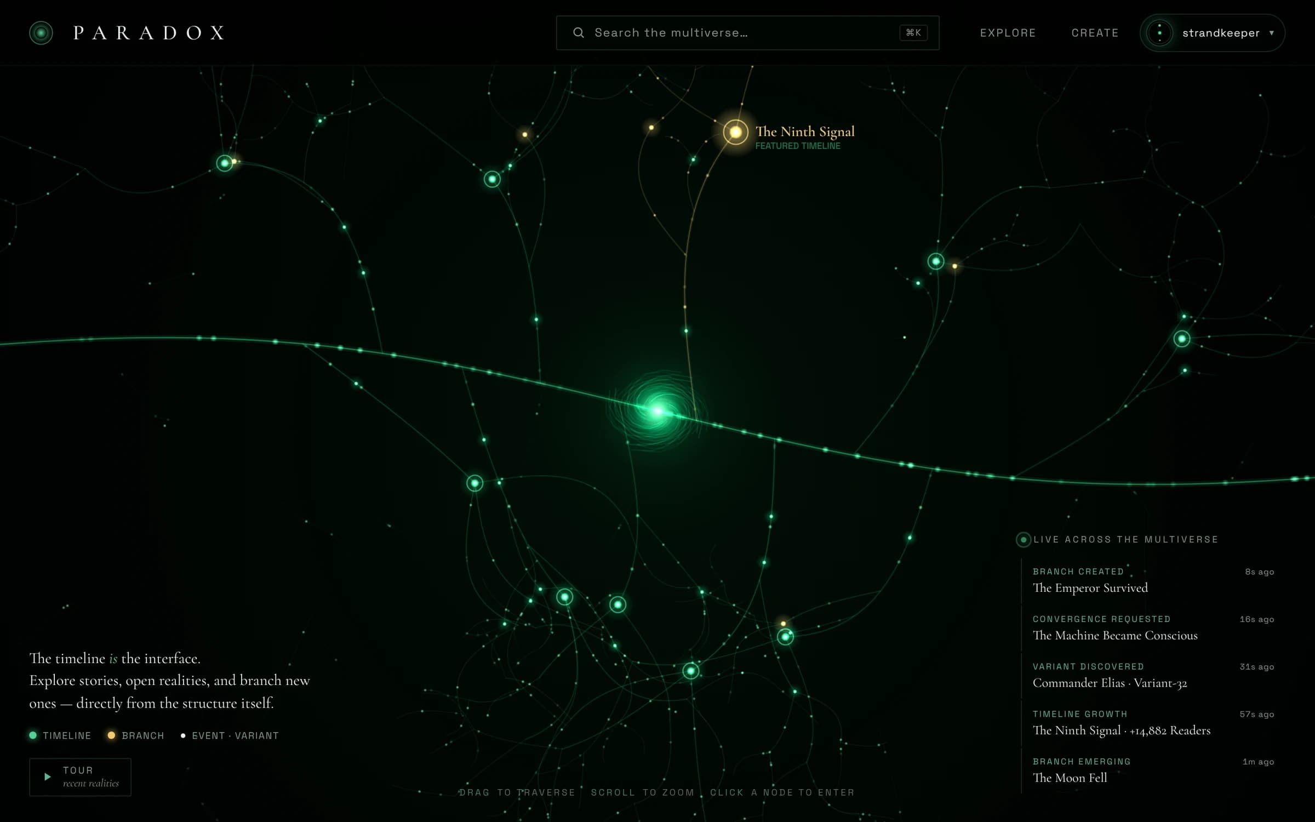Click the Convergence Requested label

[x=1101, y=619]
